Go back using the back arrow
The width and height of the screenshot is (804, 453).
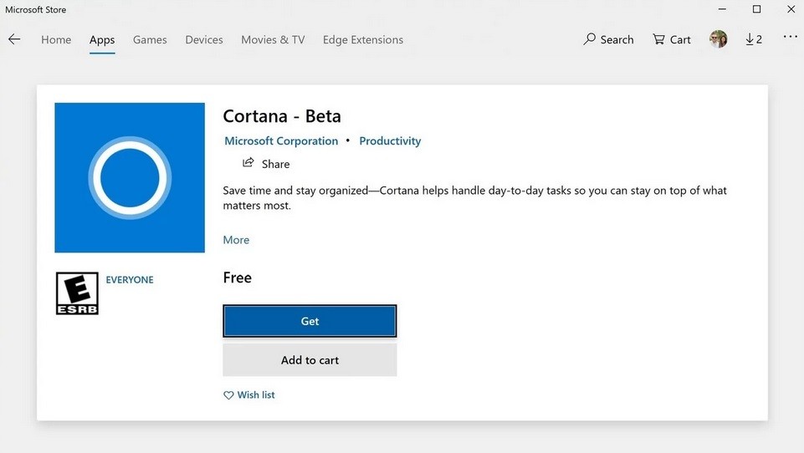pyautogui.click(x=14, y=39)
